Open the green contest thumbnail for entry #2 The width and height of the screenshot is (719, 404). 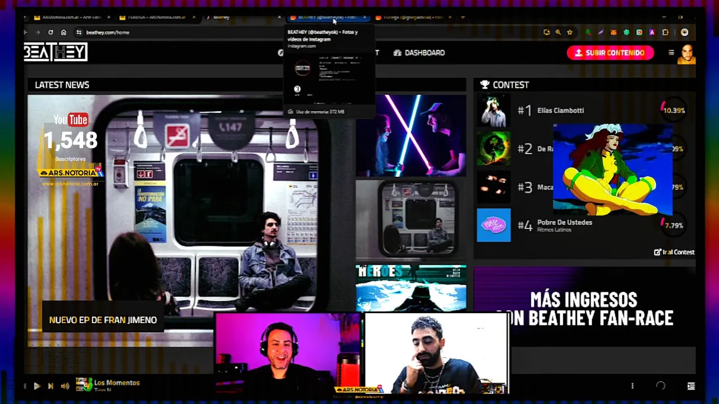[x=493, y=149]
